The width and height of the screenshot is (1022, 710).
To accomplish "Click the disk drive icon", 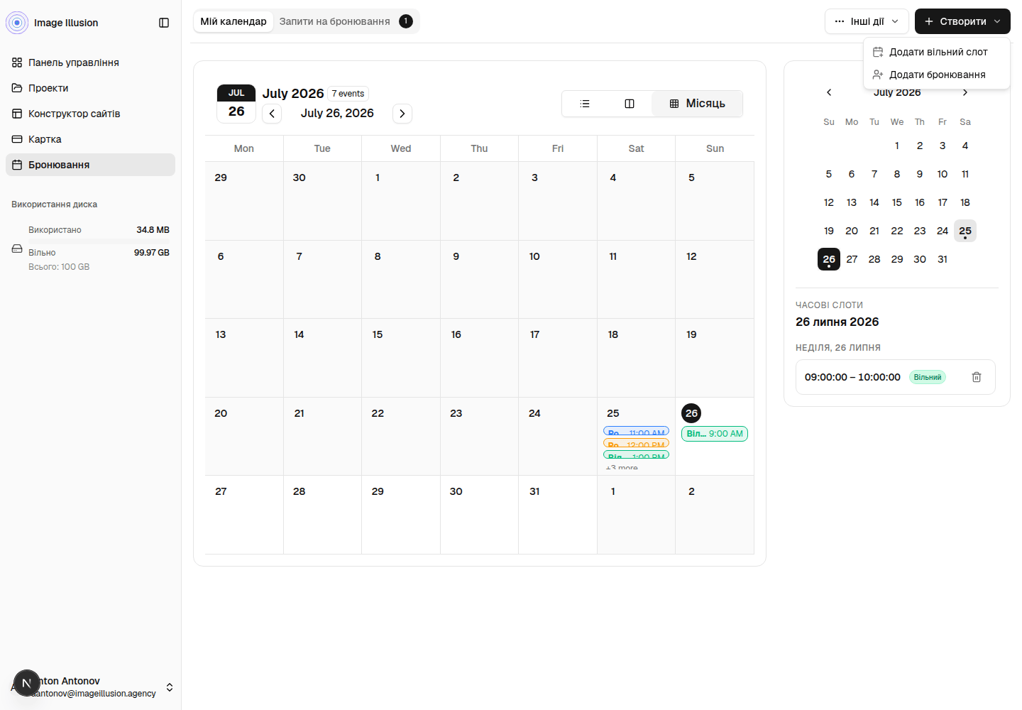I will (17, 248).
